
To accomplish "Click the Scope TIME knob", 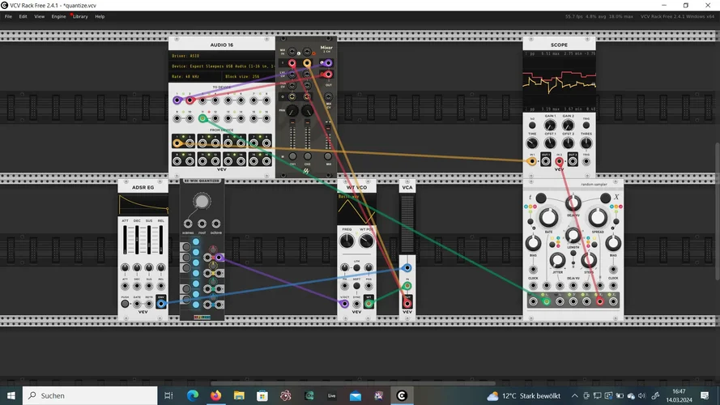I will point(532,143).
